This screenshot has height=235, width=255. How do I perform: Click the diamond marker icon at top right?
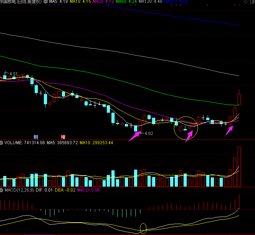pyautogui.click(x=246, y=2)
